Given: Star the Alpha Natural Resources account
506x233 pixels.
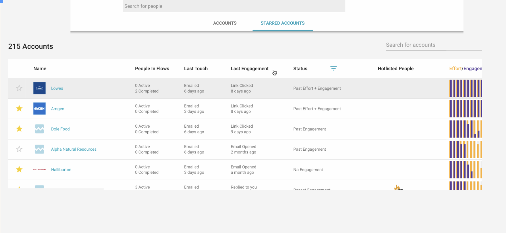Looking at the screenshot, I should 19,149.
